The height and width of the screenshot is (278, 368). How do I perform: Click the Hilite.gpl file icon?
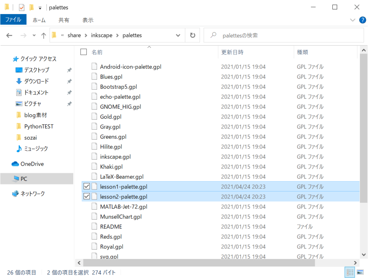click(95, 147)
